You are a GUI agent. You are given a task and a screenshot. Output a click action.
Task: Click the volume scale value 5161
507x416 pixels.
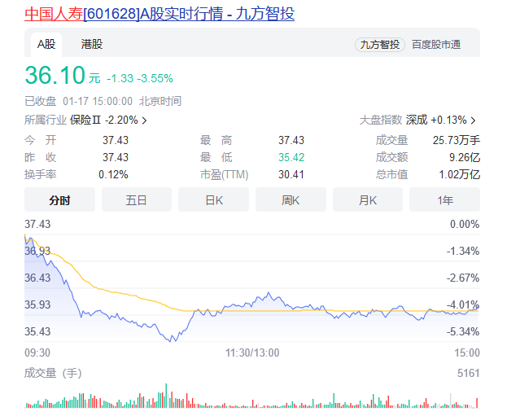click(468, 373)
